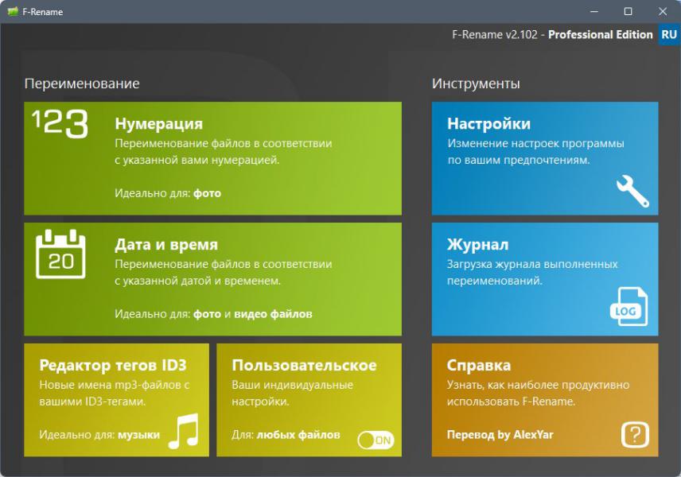Click the question mark help icon
The height and width of the screenshot is (477, 681).
(635, 434)
